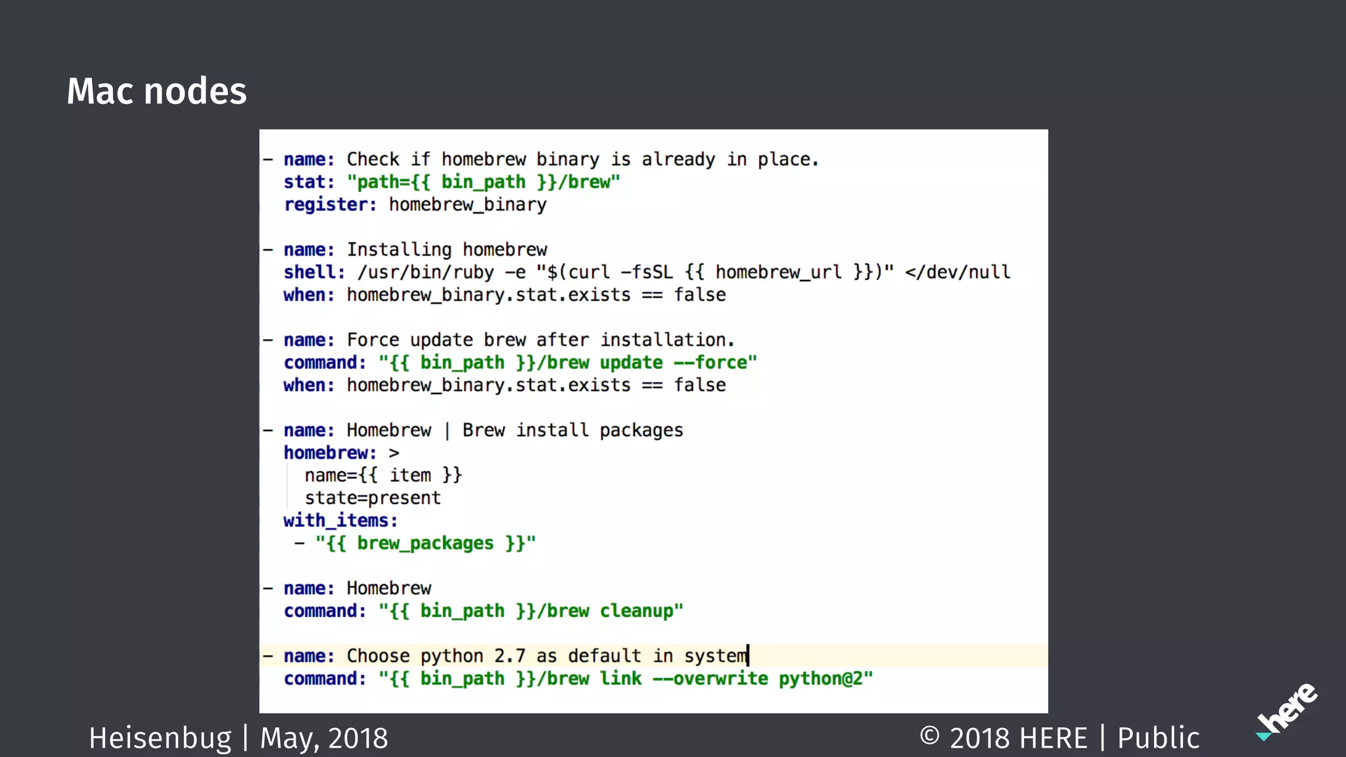Click the 'with_items:' key
Screen dimensions: 1346x757
click(x=340, y=520)
